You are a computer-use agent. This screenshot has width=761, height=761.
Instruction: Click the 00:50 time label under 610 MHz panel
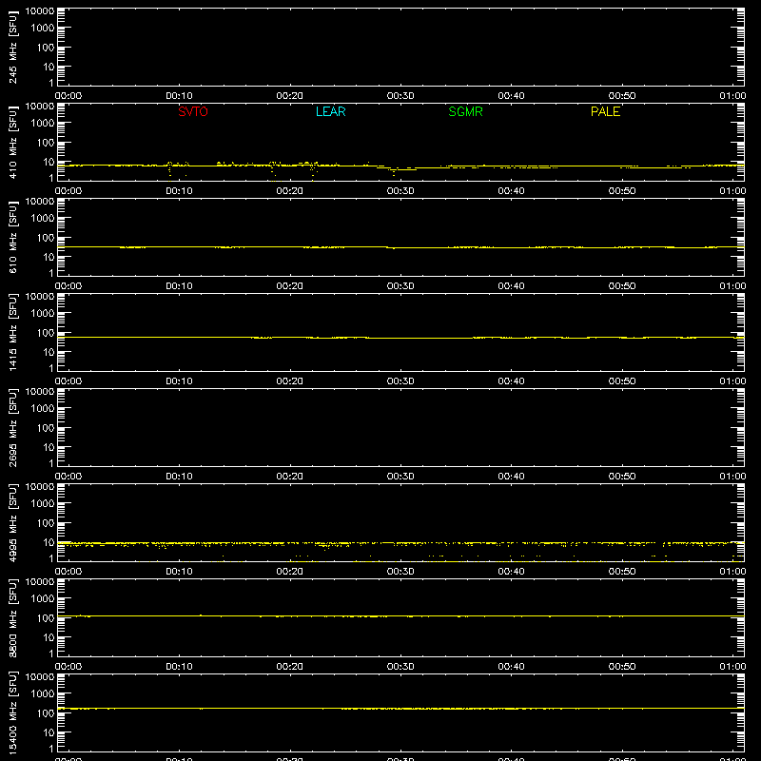click(x=622, y=286)
